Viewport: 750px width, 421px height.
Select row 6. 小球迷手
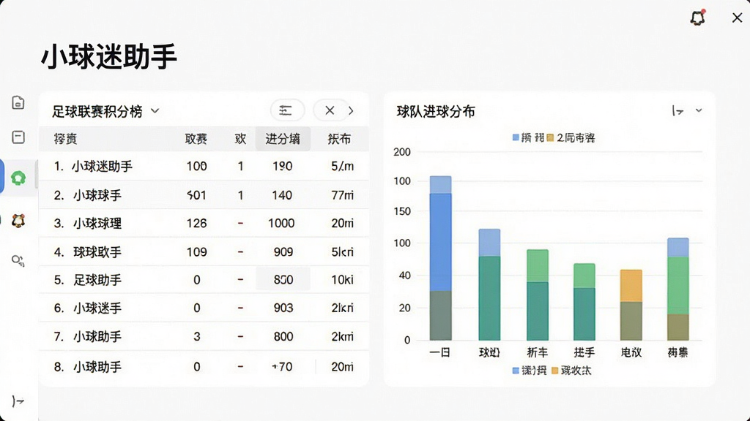204,308
